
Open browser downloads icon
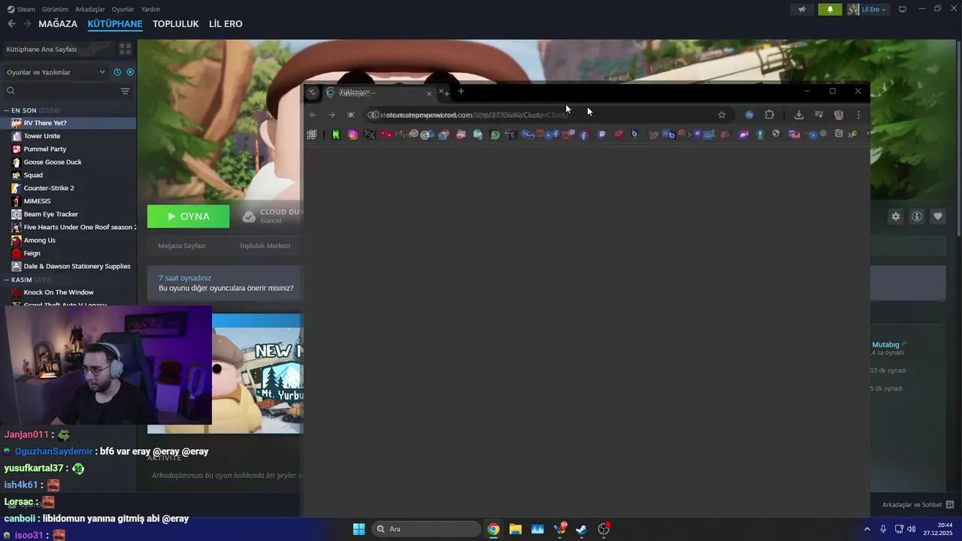(x=799, y=115)
